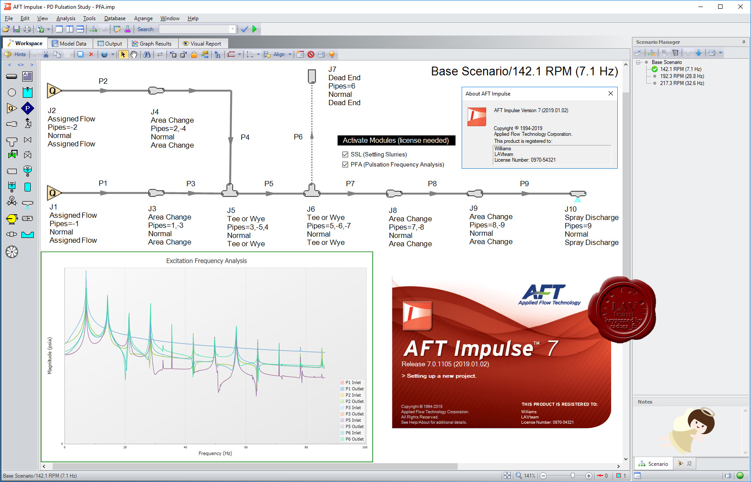751x482 pixels.
Task: Click the Align button
Action: click(x=275, y=54)
